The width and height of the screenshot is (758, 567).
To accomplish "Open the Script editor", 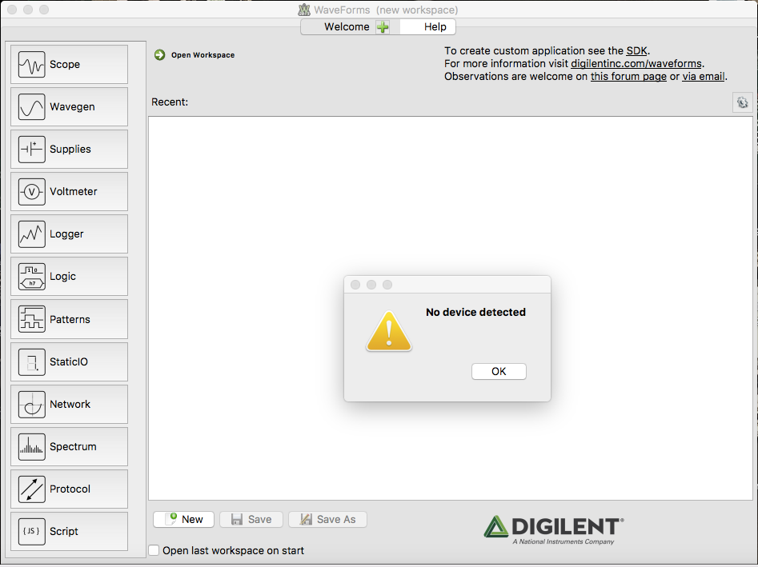I will coord(69,531).
